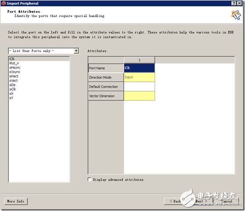This screenshot has height=211, width=245.
Task: Click the Default Connection value field
Action: coord(139,87)
